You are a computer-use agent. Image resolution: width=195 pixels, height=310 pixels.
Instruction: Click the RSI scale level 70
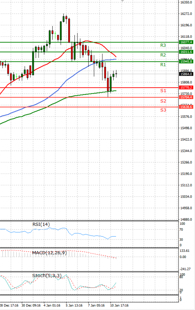point(181,230)
